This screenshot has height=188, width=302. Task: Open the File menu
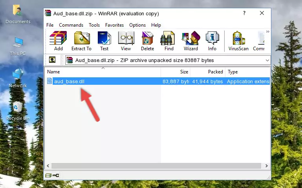point(50,25)
